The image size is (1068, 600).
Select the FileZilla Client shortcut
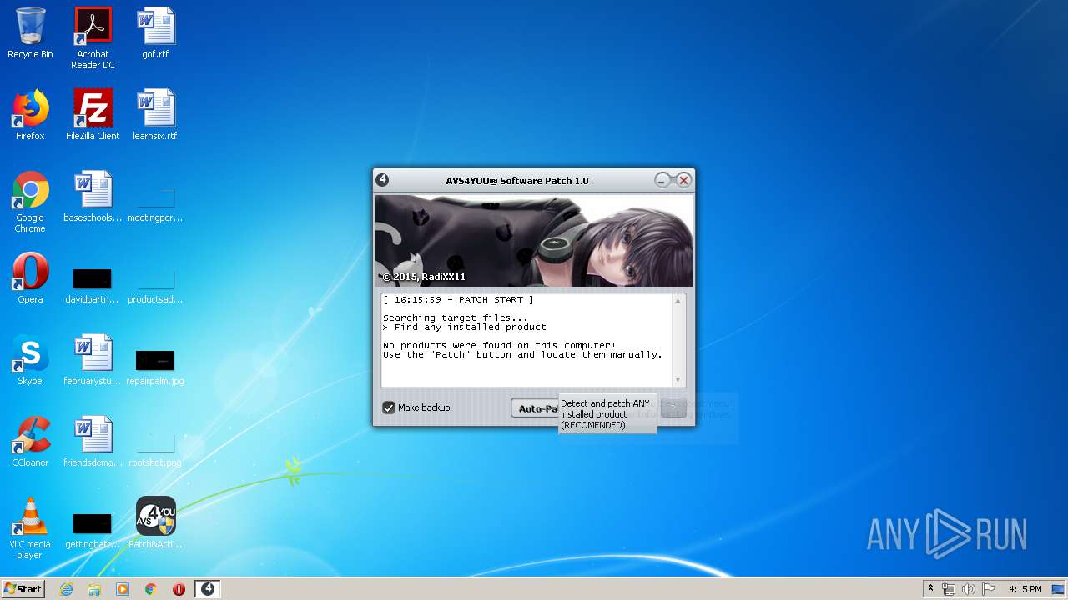point(93,115)
